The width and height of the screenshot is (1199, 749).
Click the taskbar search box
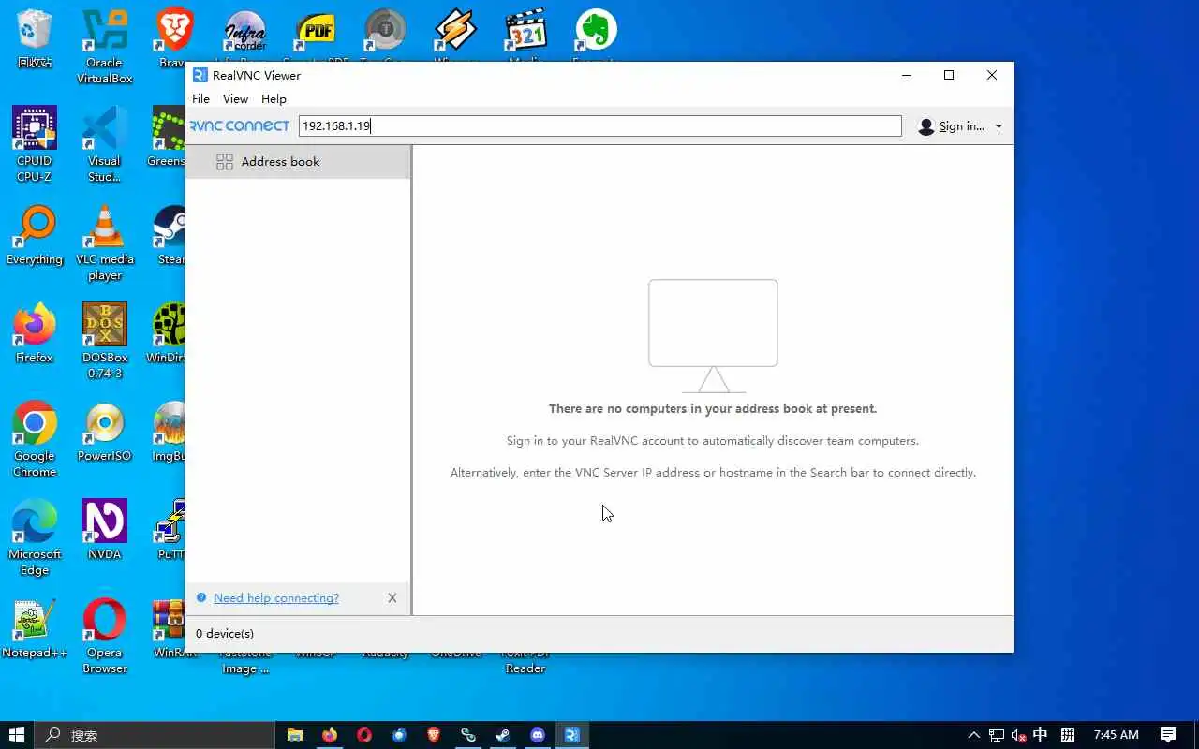tap(155, 735)
